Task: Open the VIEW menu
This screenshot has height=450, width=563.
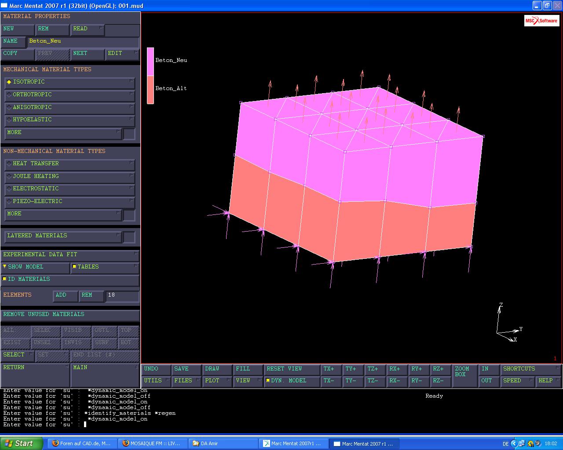Action: (248, 381)
